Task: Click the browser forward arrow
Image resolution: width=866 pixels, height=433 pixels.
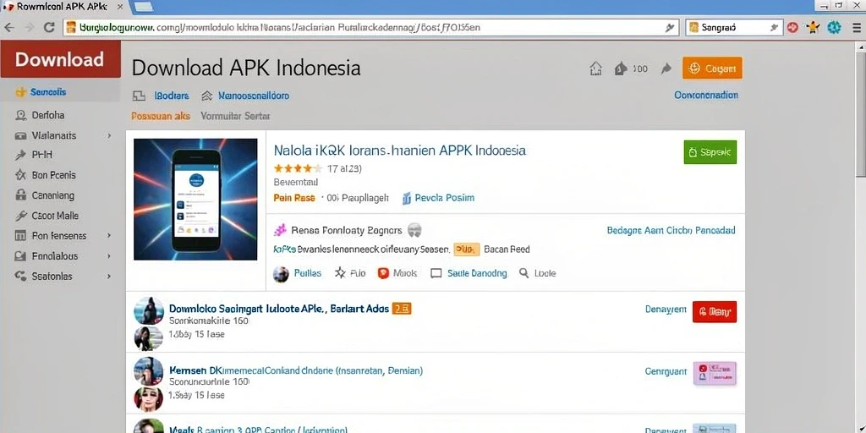Action: (x=29, y=27)
